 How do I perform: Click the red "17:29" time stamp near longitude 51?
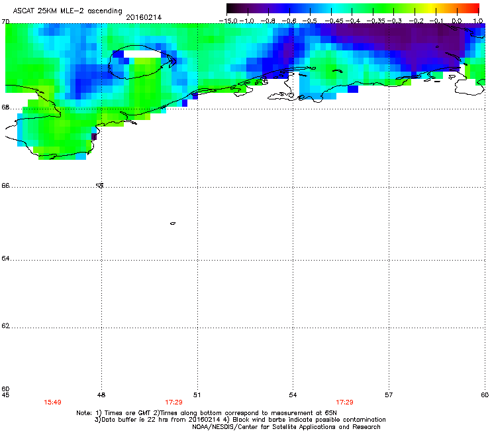tap(173, 402)
